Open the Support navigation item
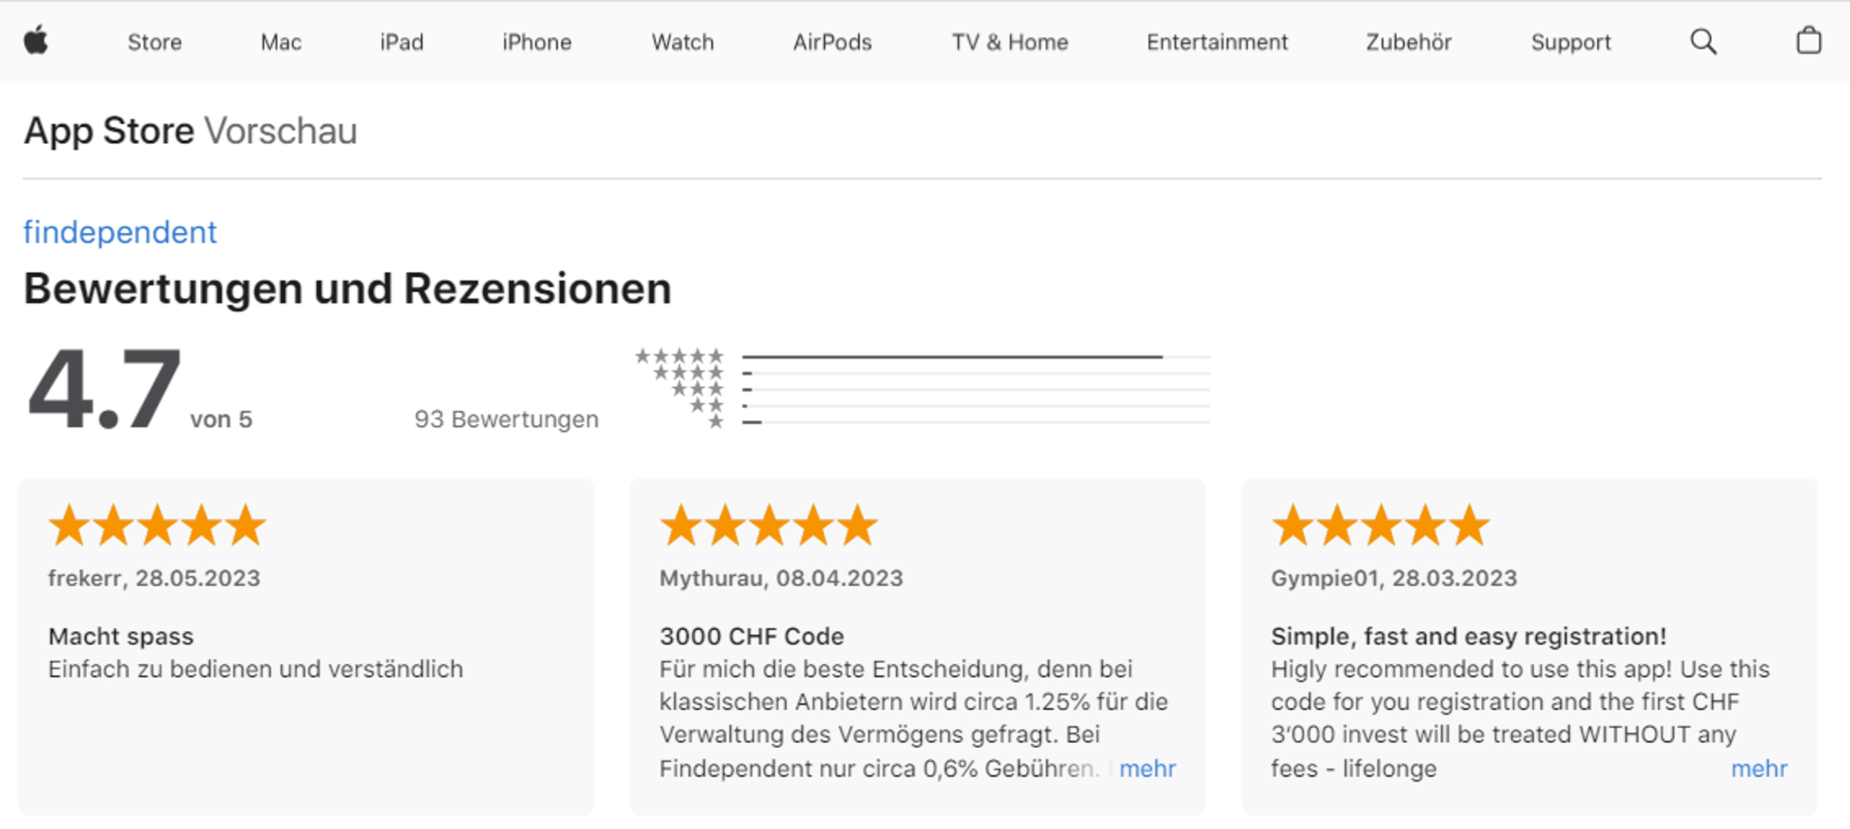This screenshot has height=829, width=1850. [1571, 43]
